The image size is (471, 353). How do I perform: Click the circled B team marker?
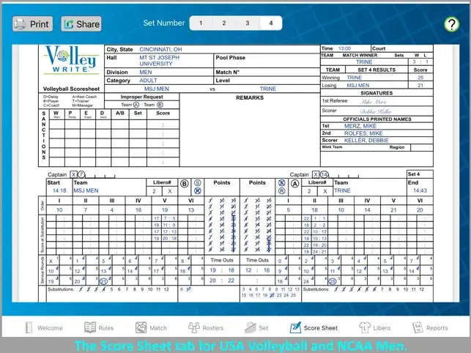point(185,184)
